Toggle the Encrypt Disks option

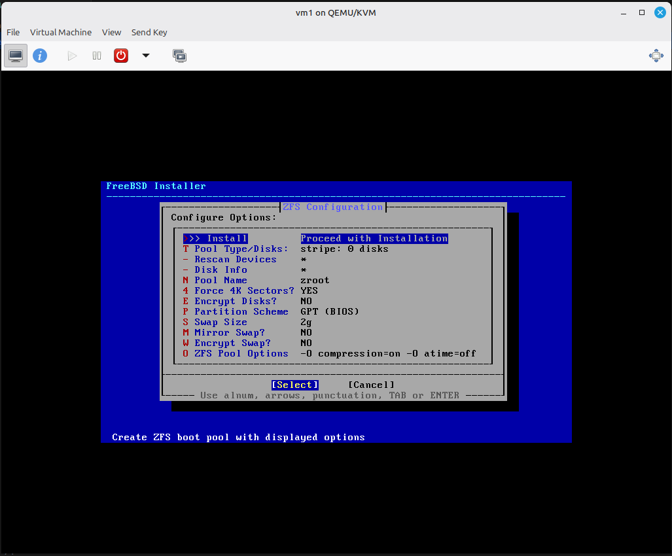pos(236,302)
